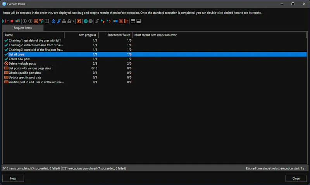Click the second gray padlock icon
Screen dimensions: 310x185
click(x=69, y=21)
